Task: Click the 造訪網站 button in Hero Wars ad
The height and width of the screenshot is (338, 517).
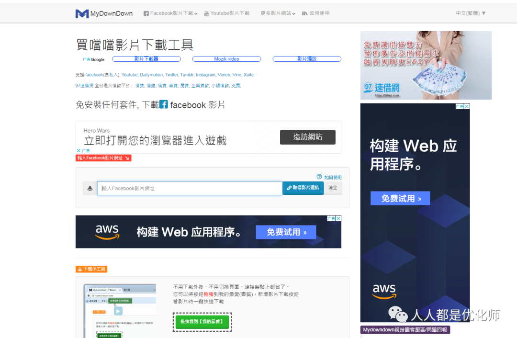Action: (x=308, y=137)
